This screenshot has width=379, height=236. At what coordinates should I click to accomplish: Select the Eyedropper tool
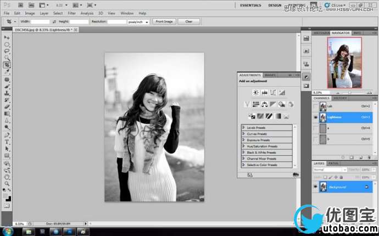tap(7, 72)
